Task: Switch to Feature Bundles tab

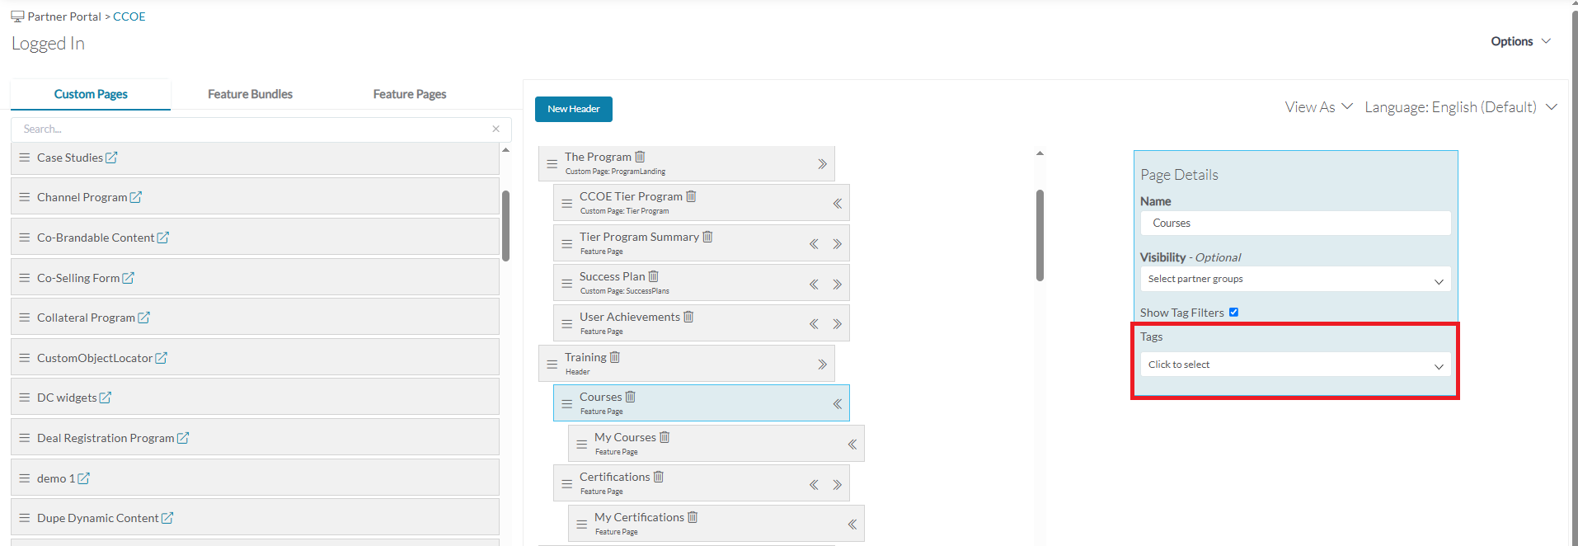Action: tap(250, 94)
